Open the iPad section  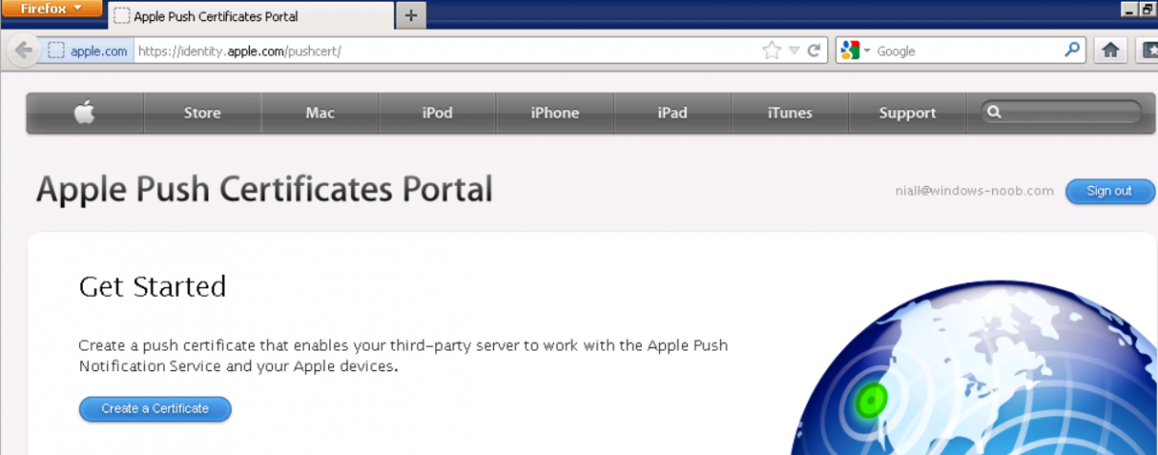tap(673, 113)
